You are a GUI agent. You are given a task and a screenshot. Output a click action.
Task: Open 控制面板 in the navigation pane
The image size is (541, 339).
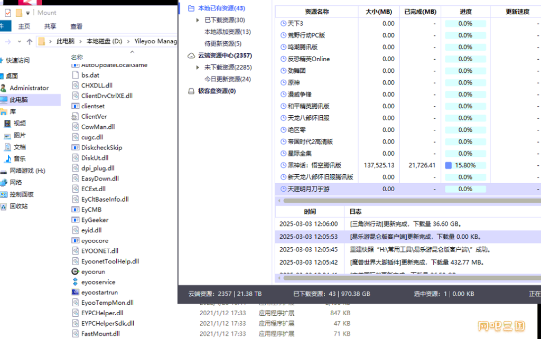22,194
